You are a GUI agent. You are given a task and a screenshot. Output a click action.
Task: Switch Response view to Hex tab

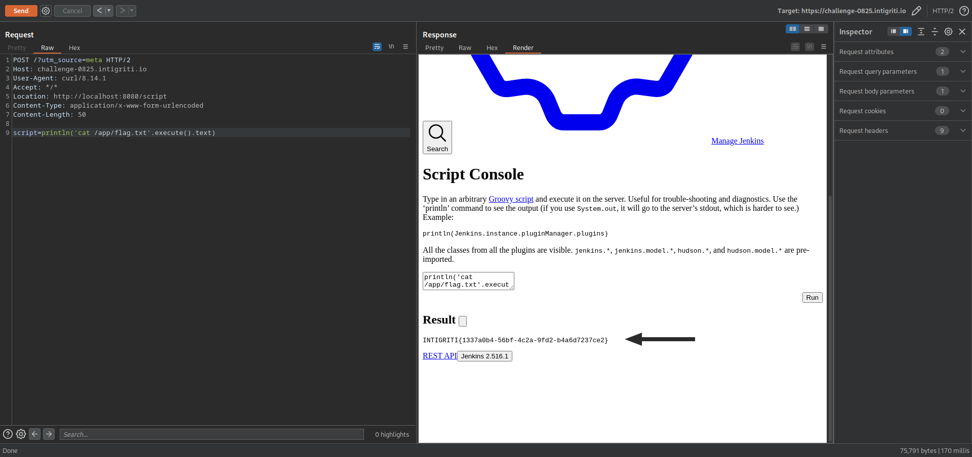492,48
